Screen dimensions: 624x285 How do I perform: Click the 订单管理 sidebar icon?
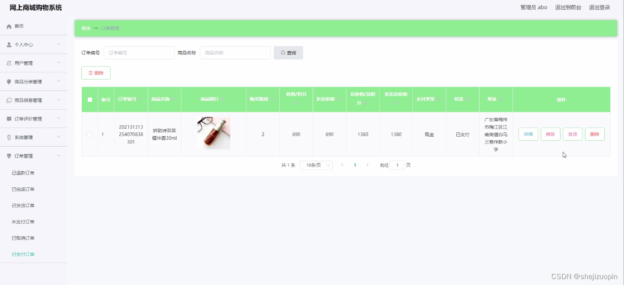point(9,156)
